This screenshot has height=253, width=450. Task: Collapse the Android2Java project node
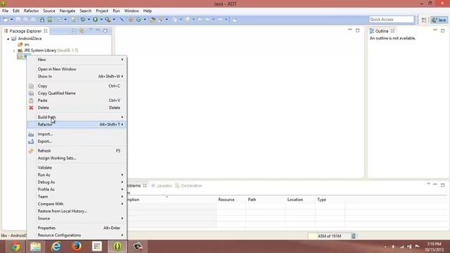[x=8, y=39]
